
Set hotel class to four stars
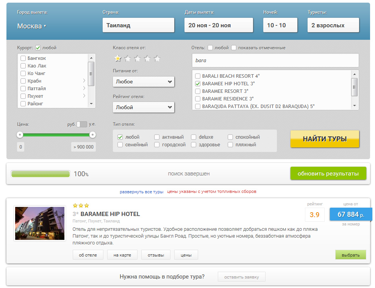click(147, 58)
